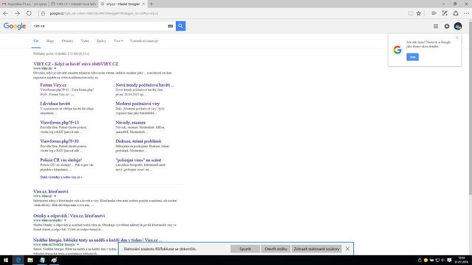472x265 pixels.
Task: Click the browser address bar
Action: [223, 13]
